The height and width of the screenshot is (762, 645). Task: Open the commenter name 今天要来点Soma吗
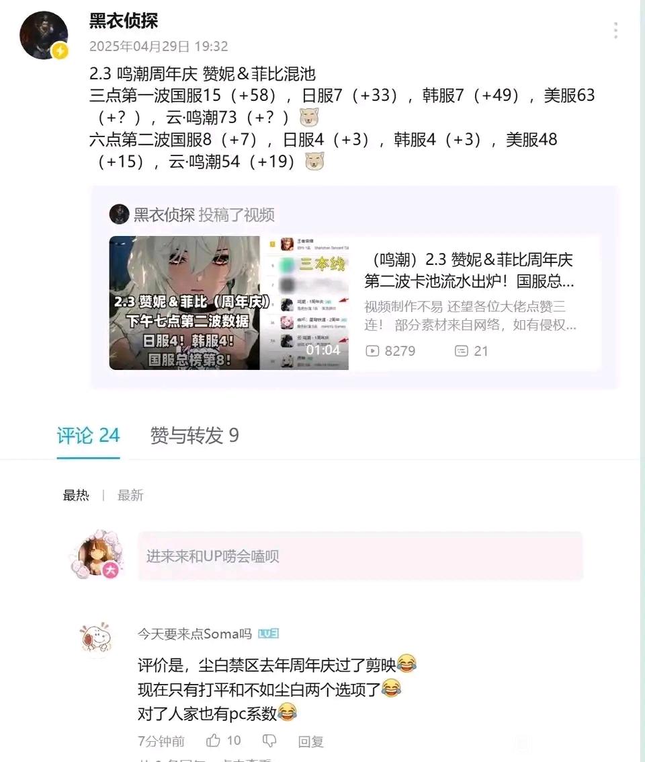tap(195, 634)
